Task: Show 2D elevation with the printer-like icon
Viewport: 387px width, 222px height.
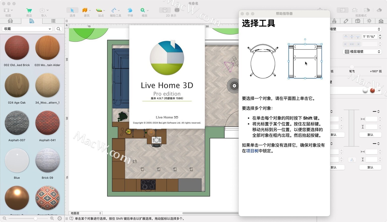Action: (177, 10)
